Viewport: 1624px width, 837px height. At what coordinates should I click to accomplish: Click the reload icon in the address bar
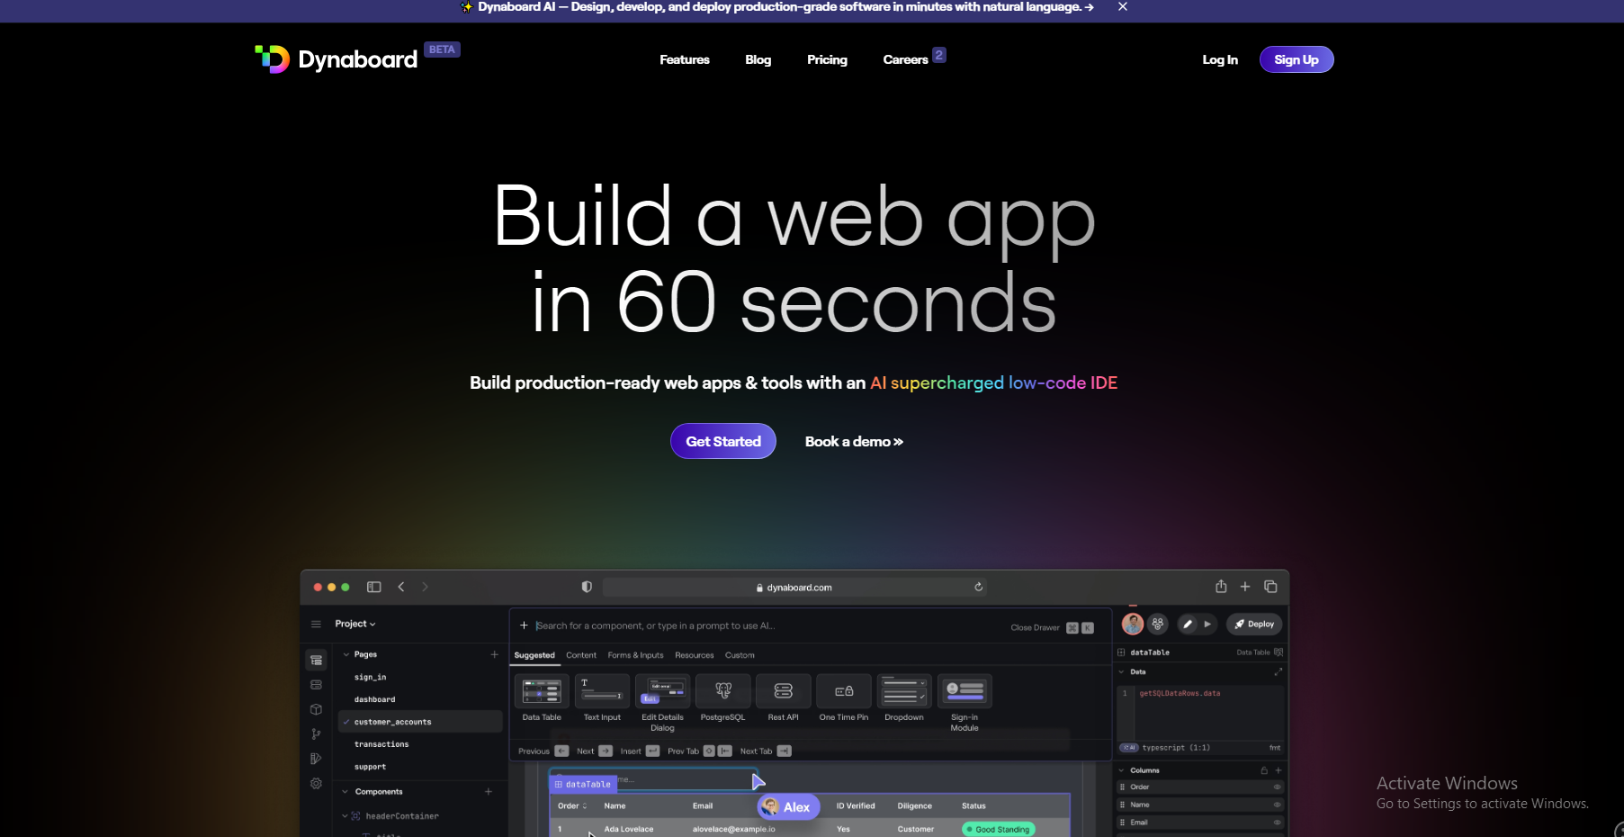(x=978, y=587)
